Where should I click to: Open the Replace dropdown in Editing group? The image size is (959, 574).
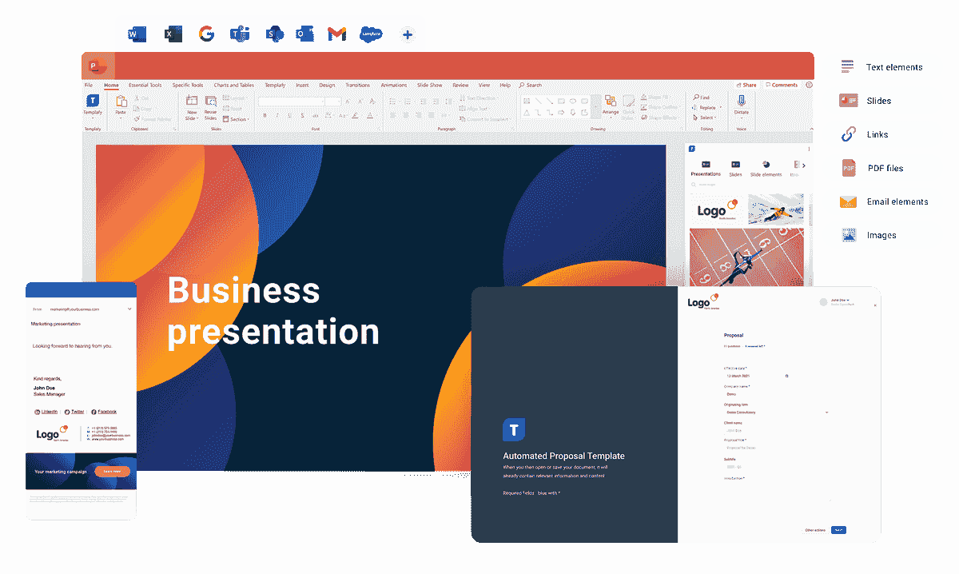[x=706, y=107]
